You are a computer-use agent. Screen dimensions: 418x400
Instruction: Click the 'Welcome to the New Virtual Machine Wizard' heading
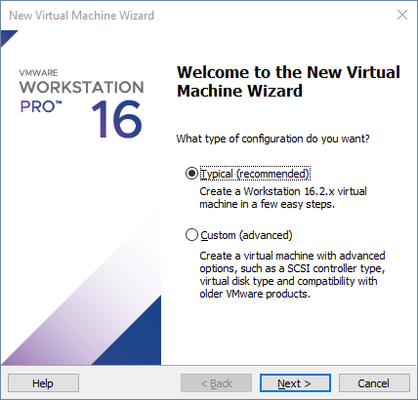point(288,81)
